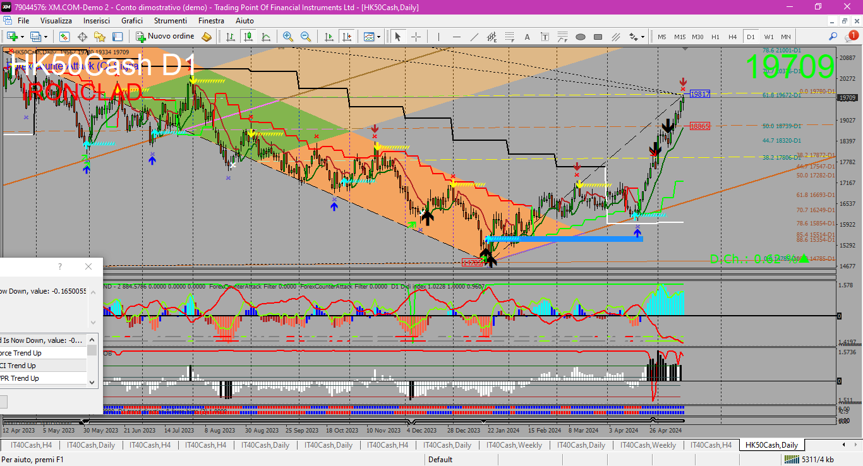Screen dimensions: 863x466
Task: Select the D1 timeframe button
Action: (751, 37)
